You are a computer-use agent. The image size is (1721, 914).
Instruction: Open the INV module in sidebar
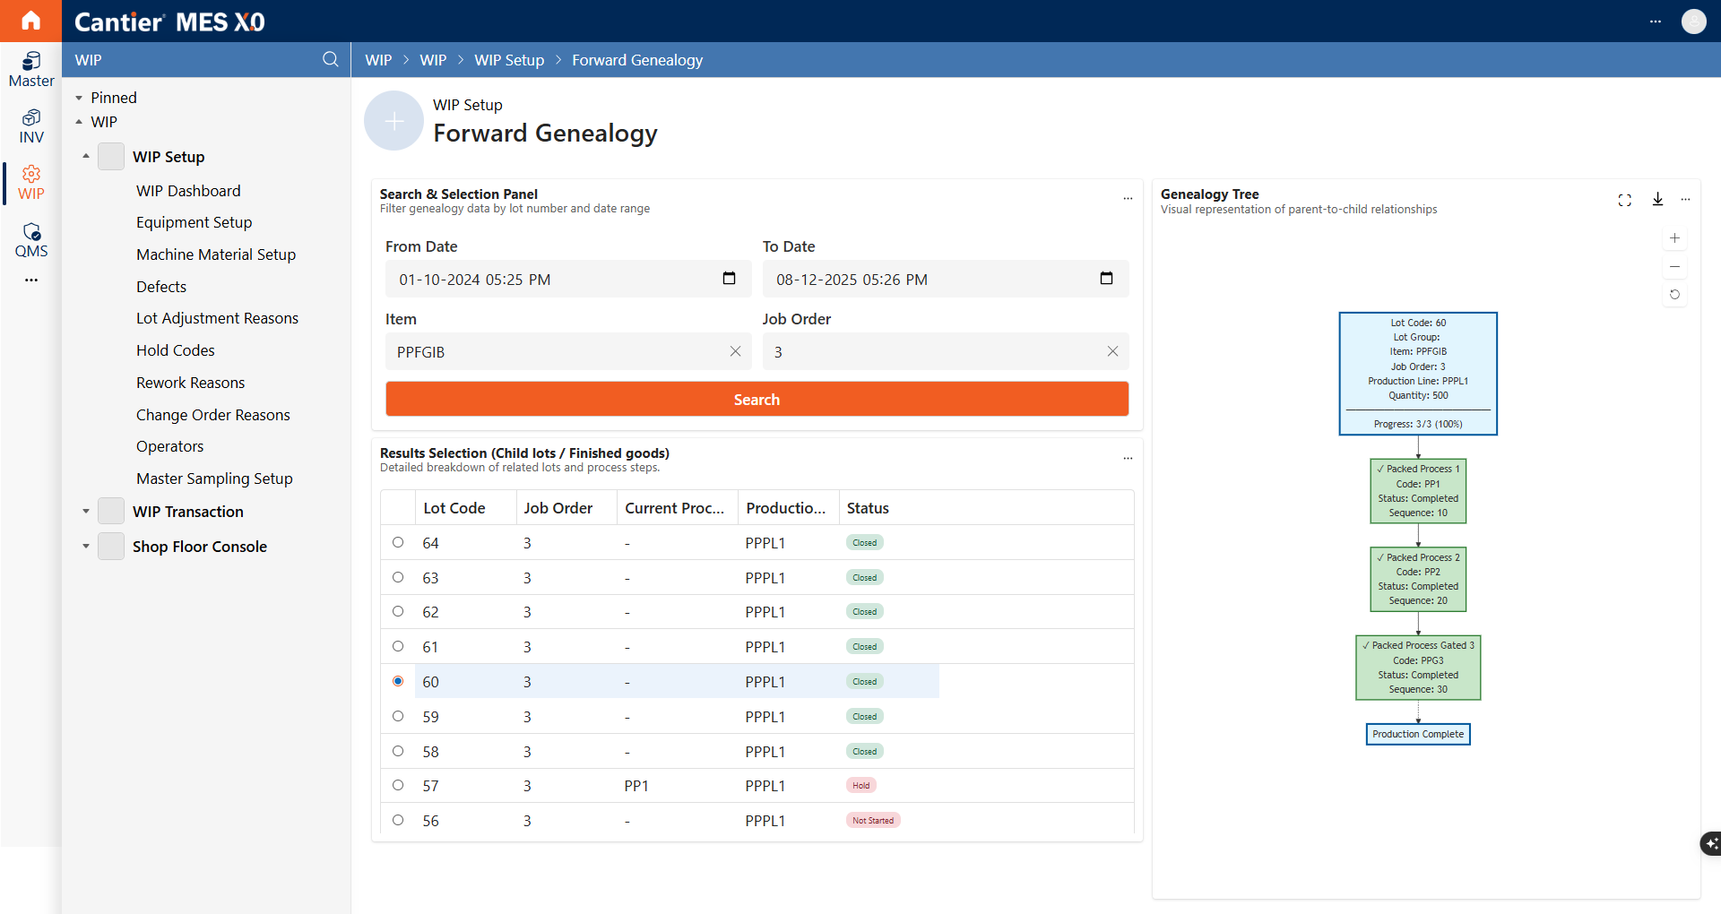tap(31, 126)
